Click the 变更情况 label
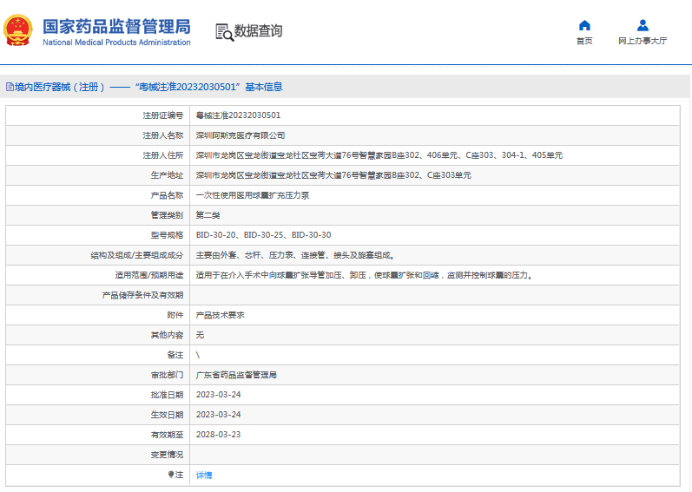Screen dimensions: 692x492 click(x=167, y=455)
